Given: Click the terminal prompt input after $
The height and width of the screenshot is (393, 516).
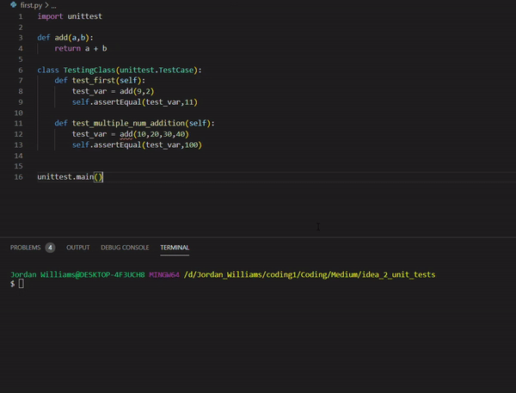Looking at the screenshot, I should click(21, 284).
